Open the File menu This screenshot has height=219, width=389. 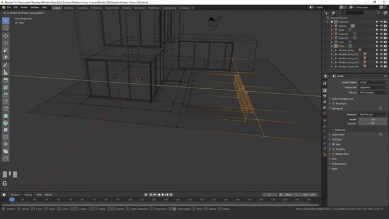9,8
